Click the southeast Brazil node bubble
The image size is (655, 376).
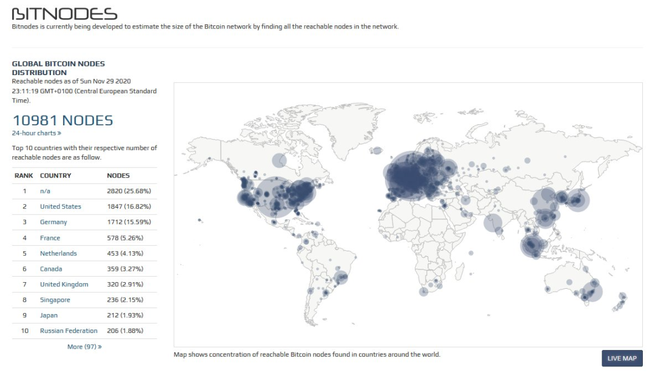click(341, 277)
